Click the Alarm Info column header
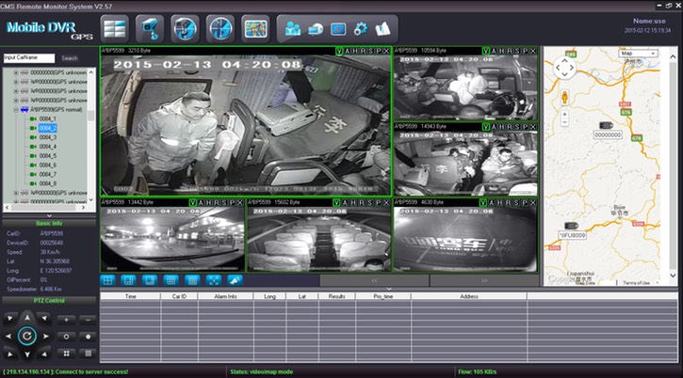The height and width of the screenshot is (378, 683). pyautogui.click(x=224, y=295)
